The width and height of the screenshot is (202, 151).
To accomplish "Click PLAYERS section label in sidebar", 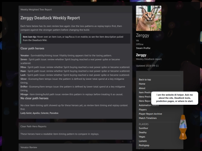I will (x=144, y=124).
